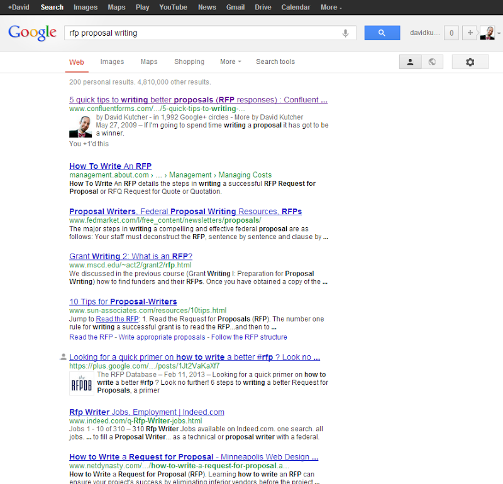Click the Google logo
The width and height of the screenshot is (503, 484).
click(x=33, y=33)
